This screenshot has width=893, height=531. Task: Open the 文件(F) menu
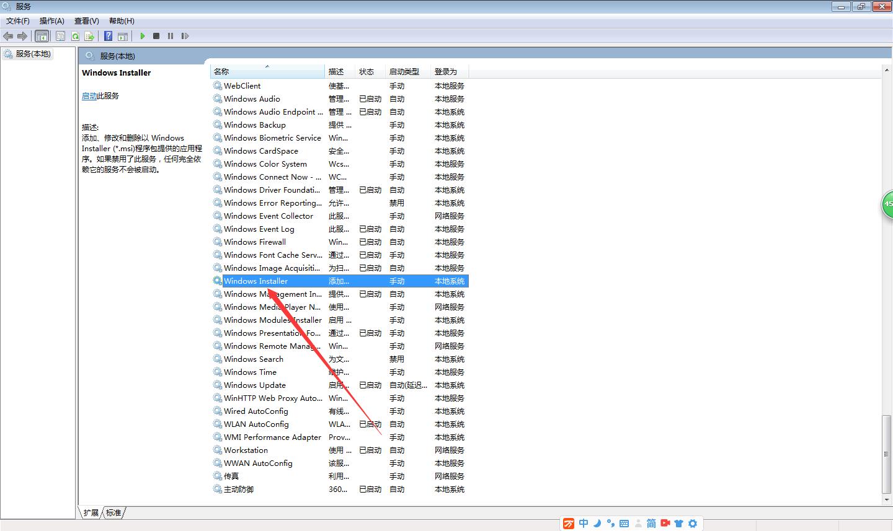(18, 21)
